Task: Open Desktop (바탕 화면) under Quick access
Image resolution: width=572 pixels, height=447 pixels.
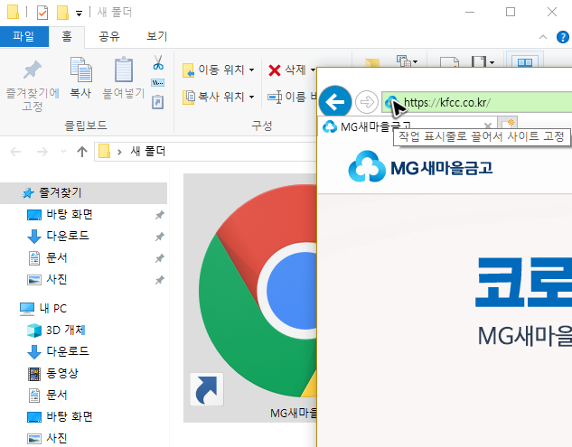Action: coord(70,214)
